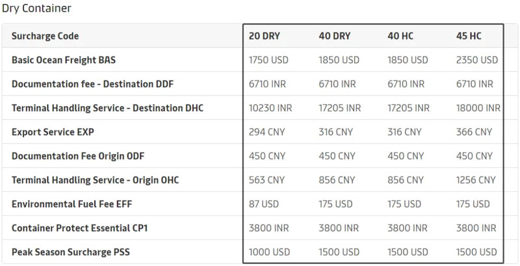The height and width of the screenshot is (266, 520).
Task: Select the 20 DRY column header
Action: 265,36
